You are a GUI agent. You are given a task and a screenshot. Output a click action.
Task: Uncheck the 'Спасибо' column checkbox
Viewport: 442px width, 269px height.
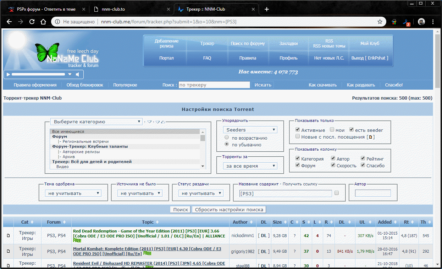click(363, 165)
